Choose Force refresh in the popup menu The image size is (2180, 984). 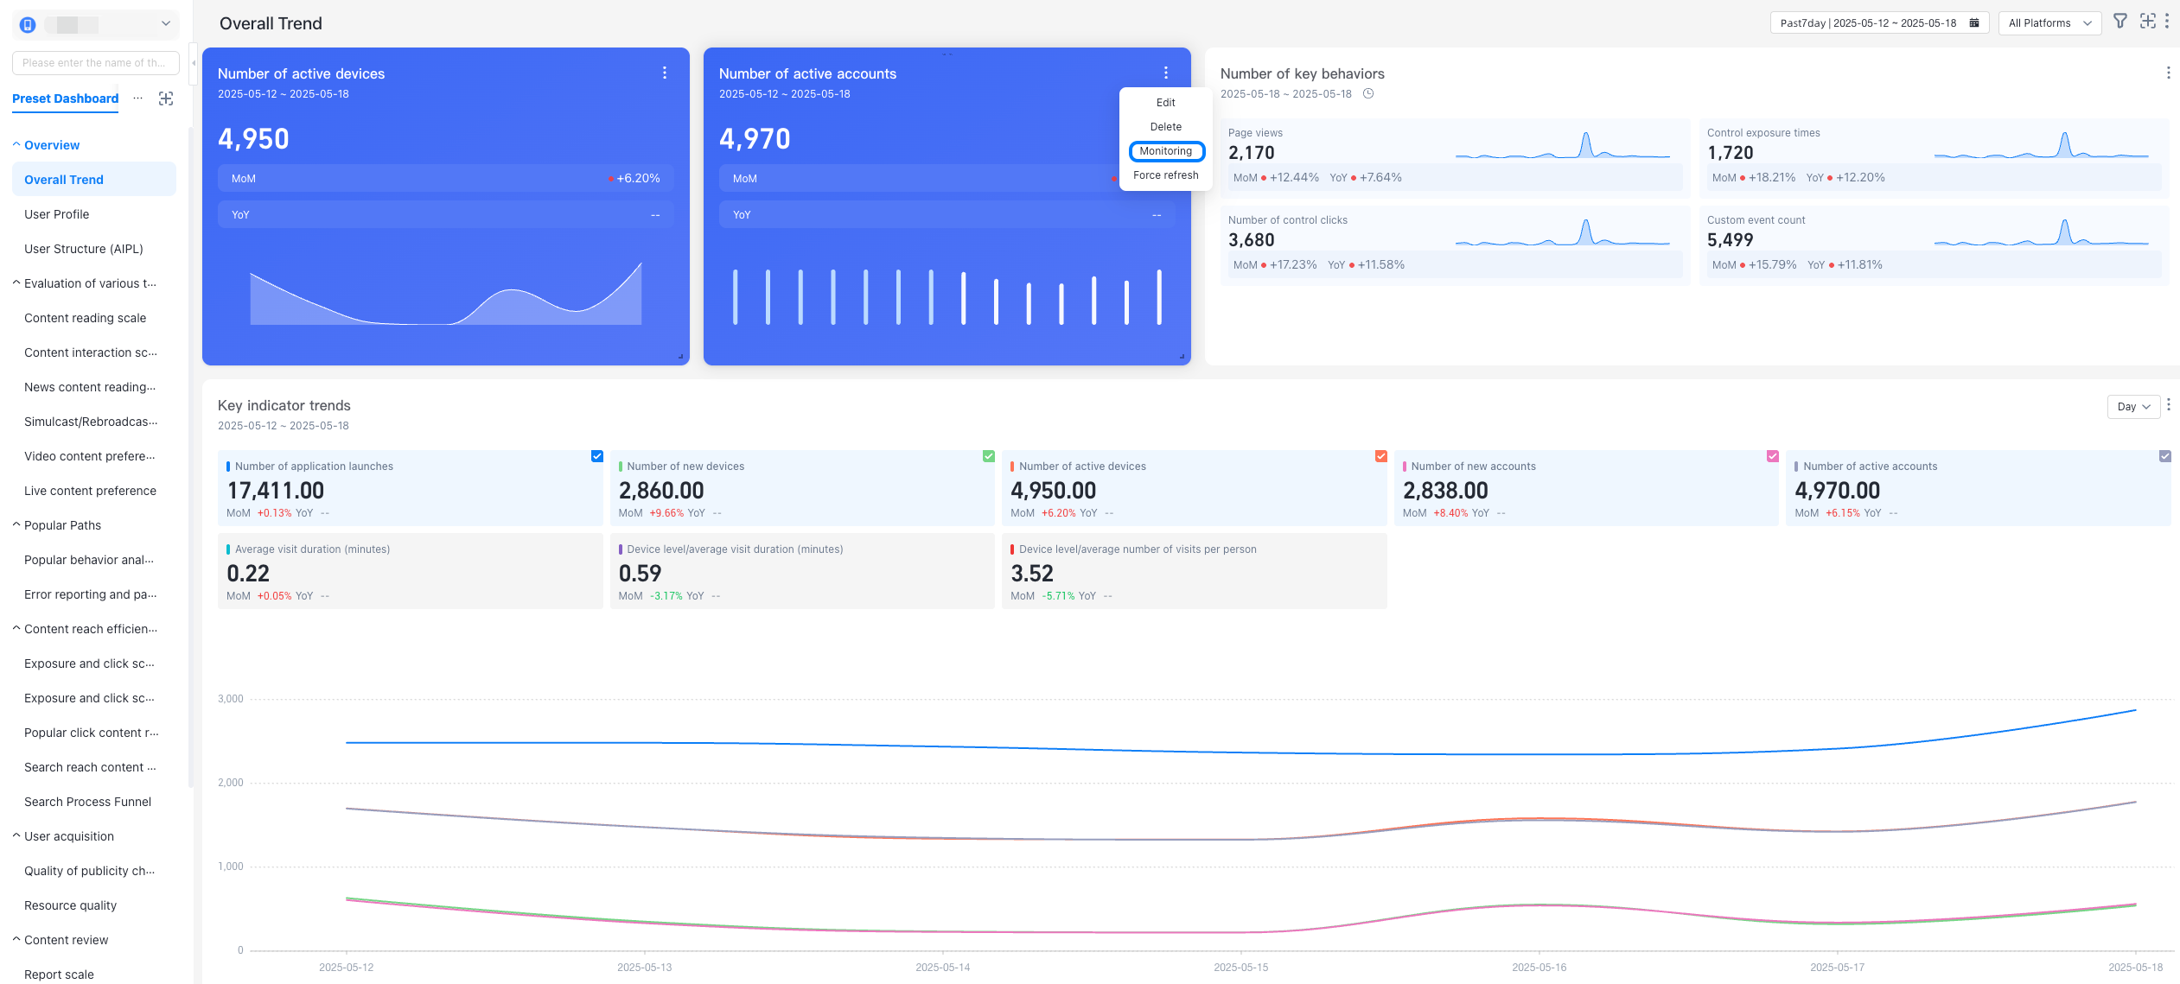point(1165,175)
